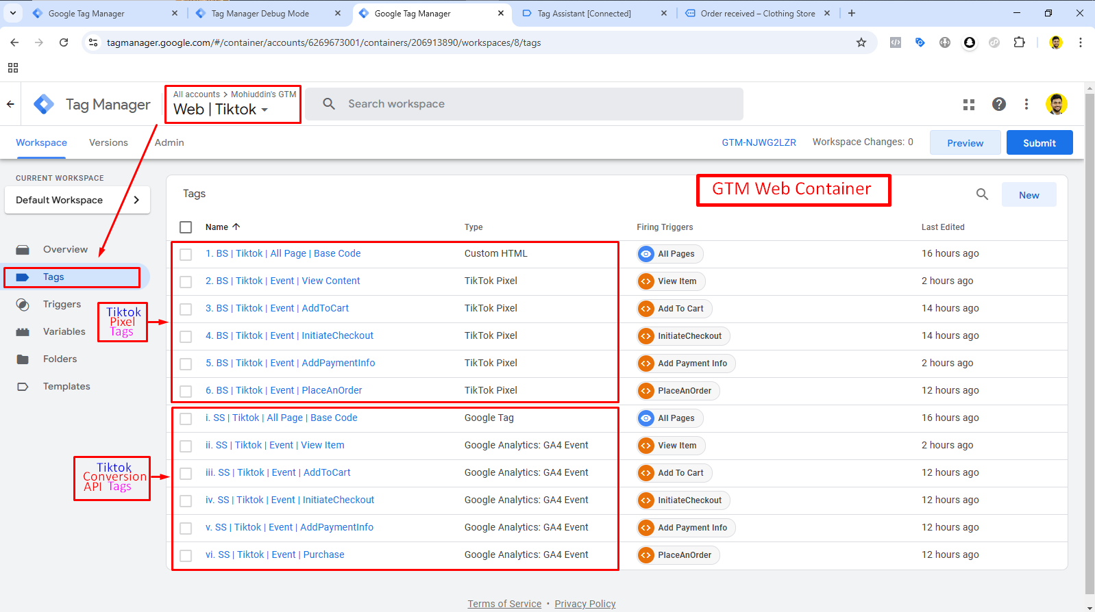Click the Tag Manager logo icon
The height and width of the screenshot is (612, 1095).
coord(44,104)
